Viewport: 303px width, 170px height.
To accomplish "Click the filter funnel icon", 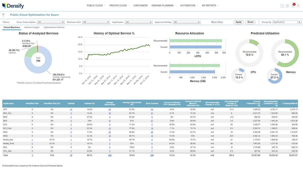I will (3, 15).
